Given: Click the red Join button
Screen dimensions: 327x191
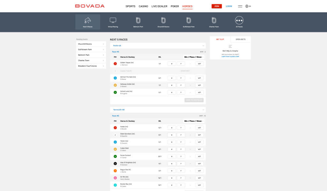Looking at the screenshot, I should point(217,6).
